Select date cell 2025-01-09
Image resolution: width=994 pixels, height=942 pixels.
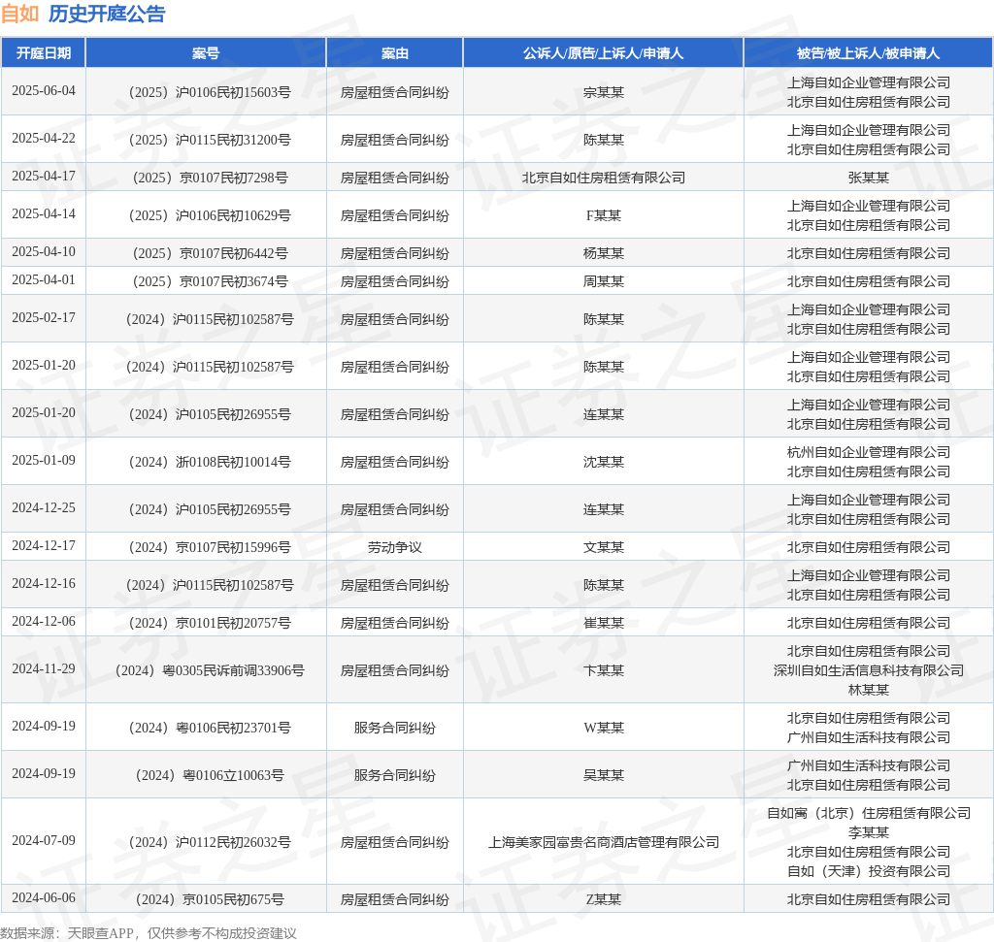(x=43, y=461)
